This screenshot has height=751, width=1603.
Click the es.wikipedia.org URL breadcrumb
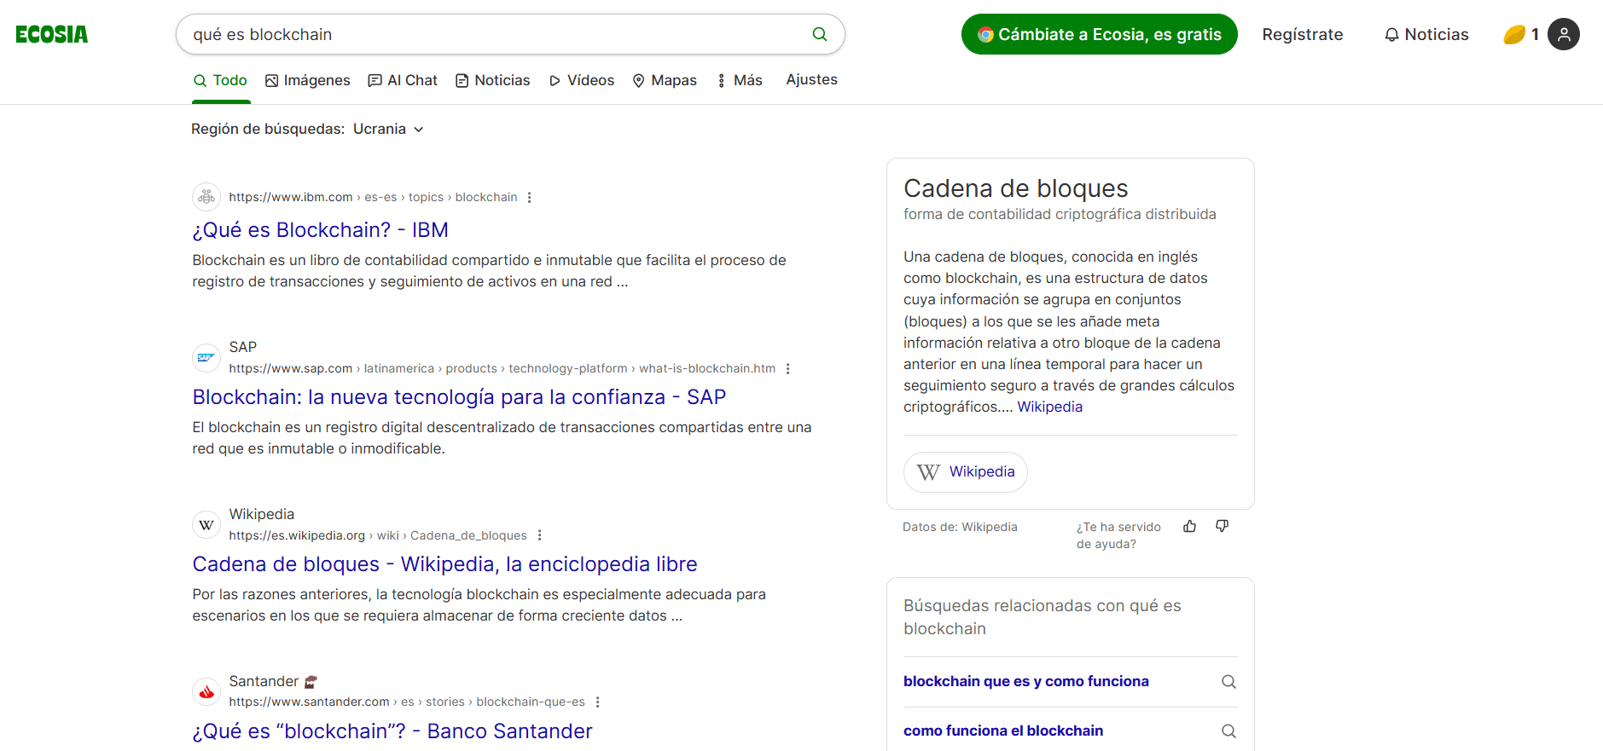pos(377,535)
